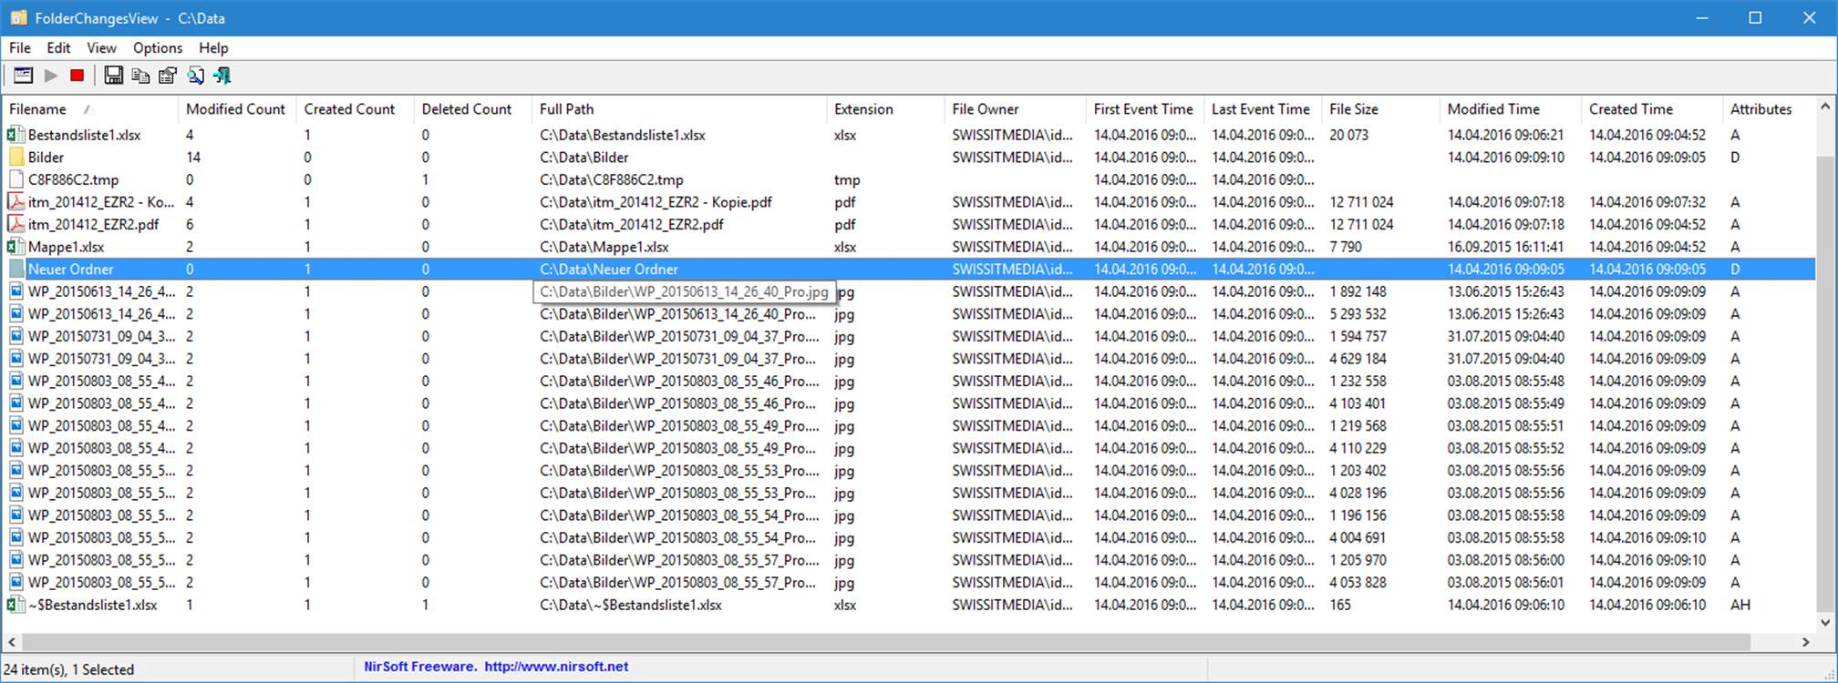Screen dimensions: 1838x683
Task: Sort by the Deleted Count column header
Action: (x=473, y=109)
